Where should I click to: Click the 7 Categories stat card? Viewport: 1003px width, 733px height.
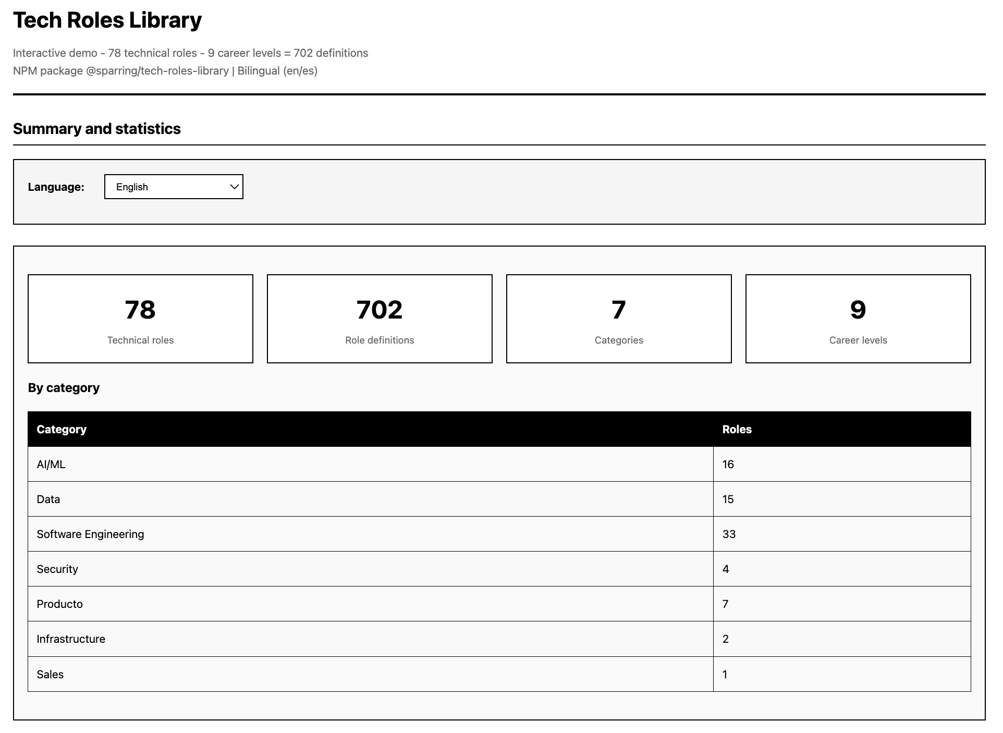pyautogui.click(x=619, y=319)
